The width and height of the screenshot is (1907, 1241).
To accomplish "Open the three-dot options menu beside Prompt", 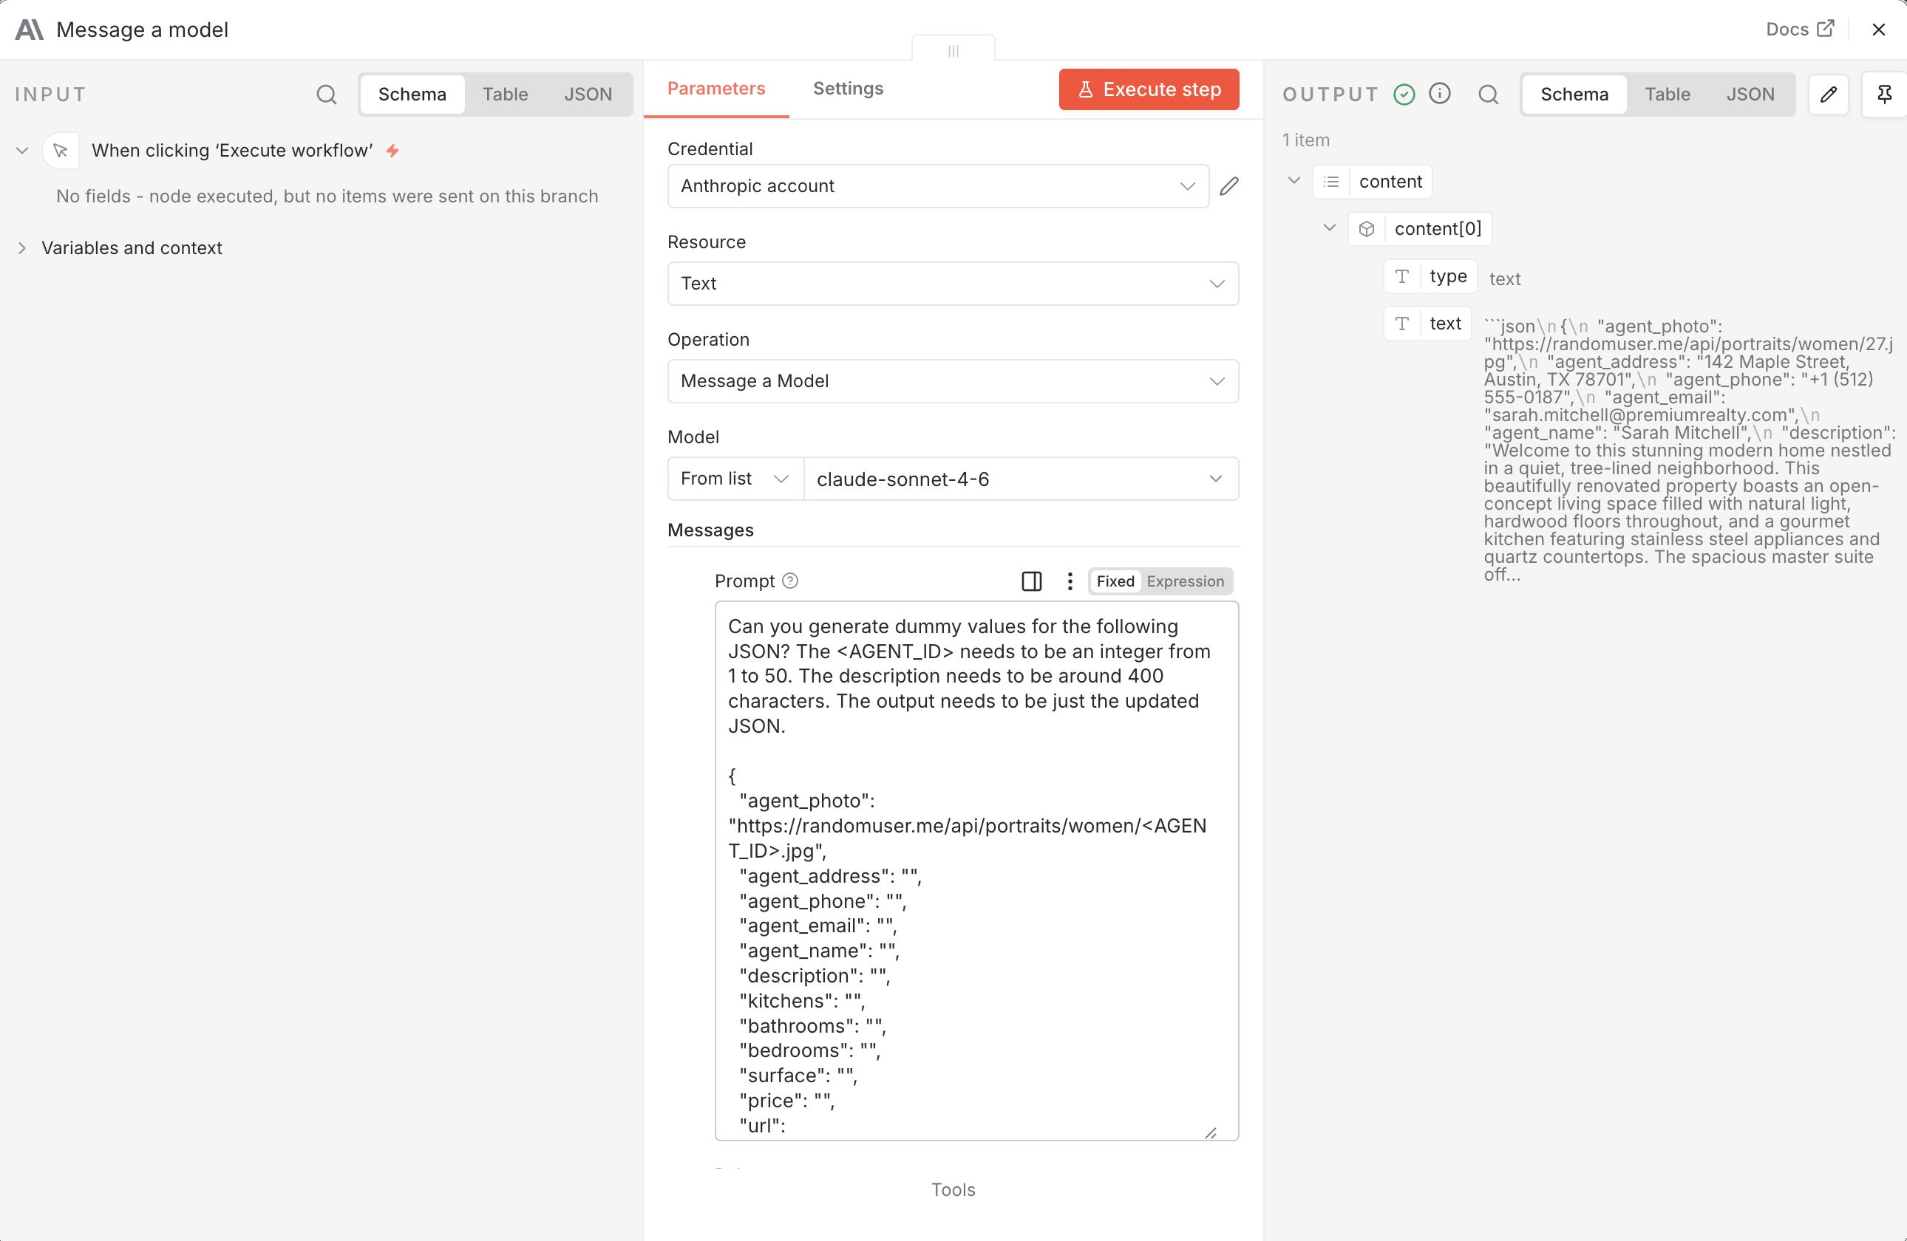I will click(x=1070, y=581).
